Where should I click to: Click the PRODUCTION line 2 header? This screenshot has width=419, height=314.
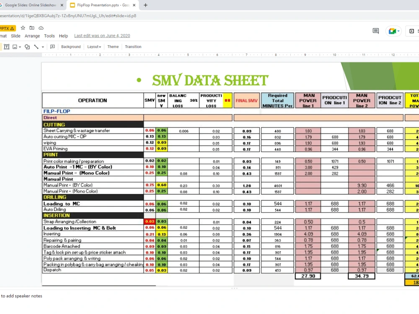coord(390,100)
